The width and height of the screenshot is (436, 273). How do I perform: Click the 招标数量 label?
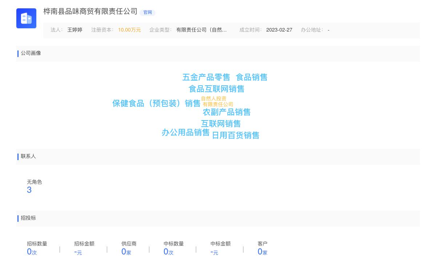coord(37,244)
